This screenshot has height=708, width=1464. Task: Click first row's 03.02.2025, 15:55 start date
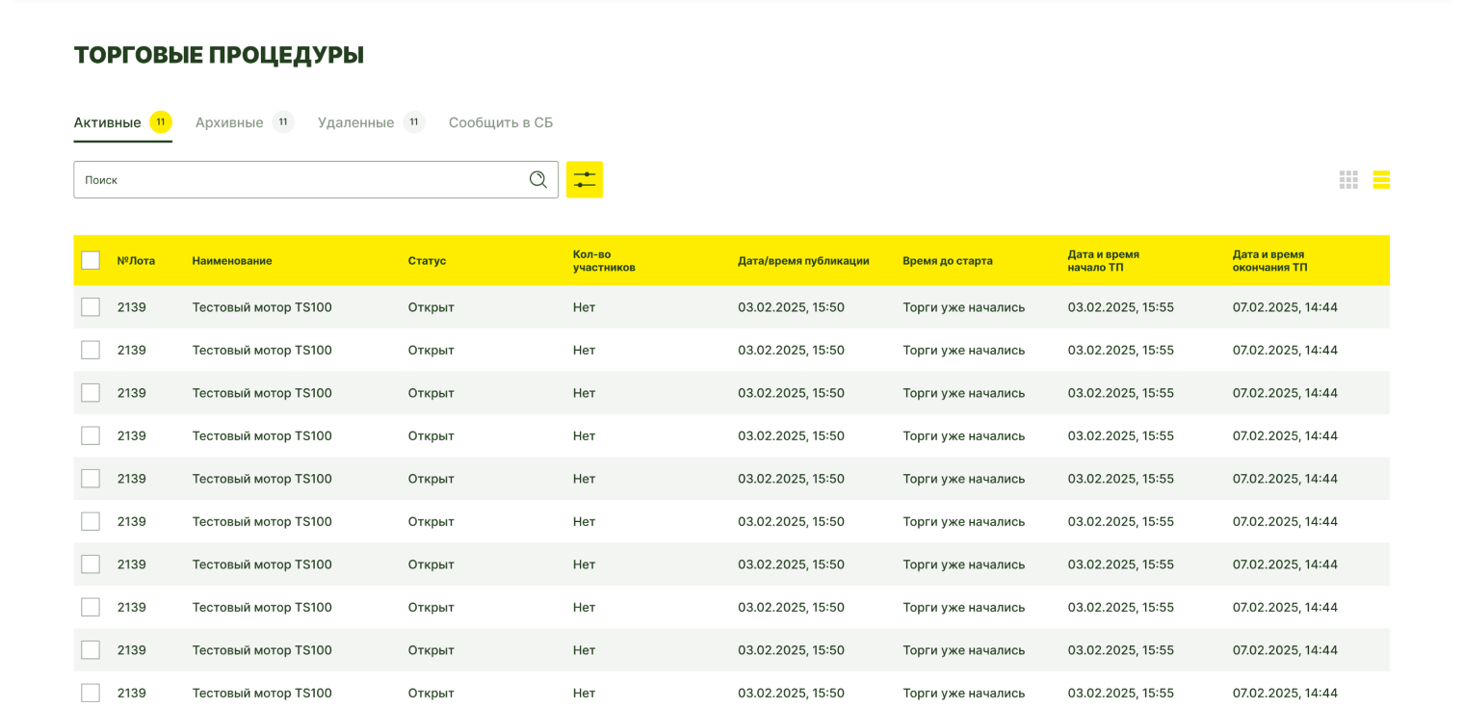click(x=1120, y=307)
